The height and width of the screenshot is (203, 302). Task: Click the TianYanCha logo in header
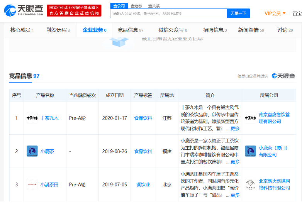point(24,11)
